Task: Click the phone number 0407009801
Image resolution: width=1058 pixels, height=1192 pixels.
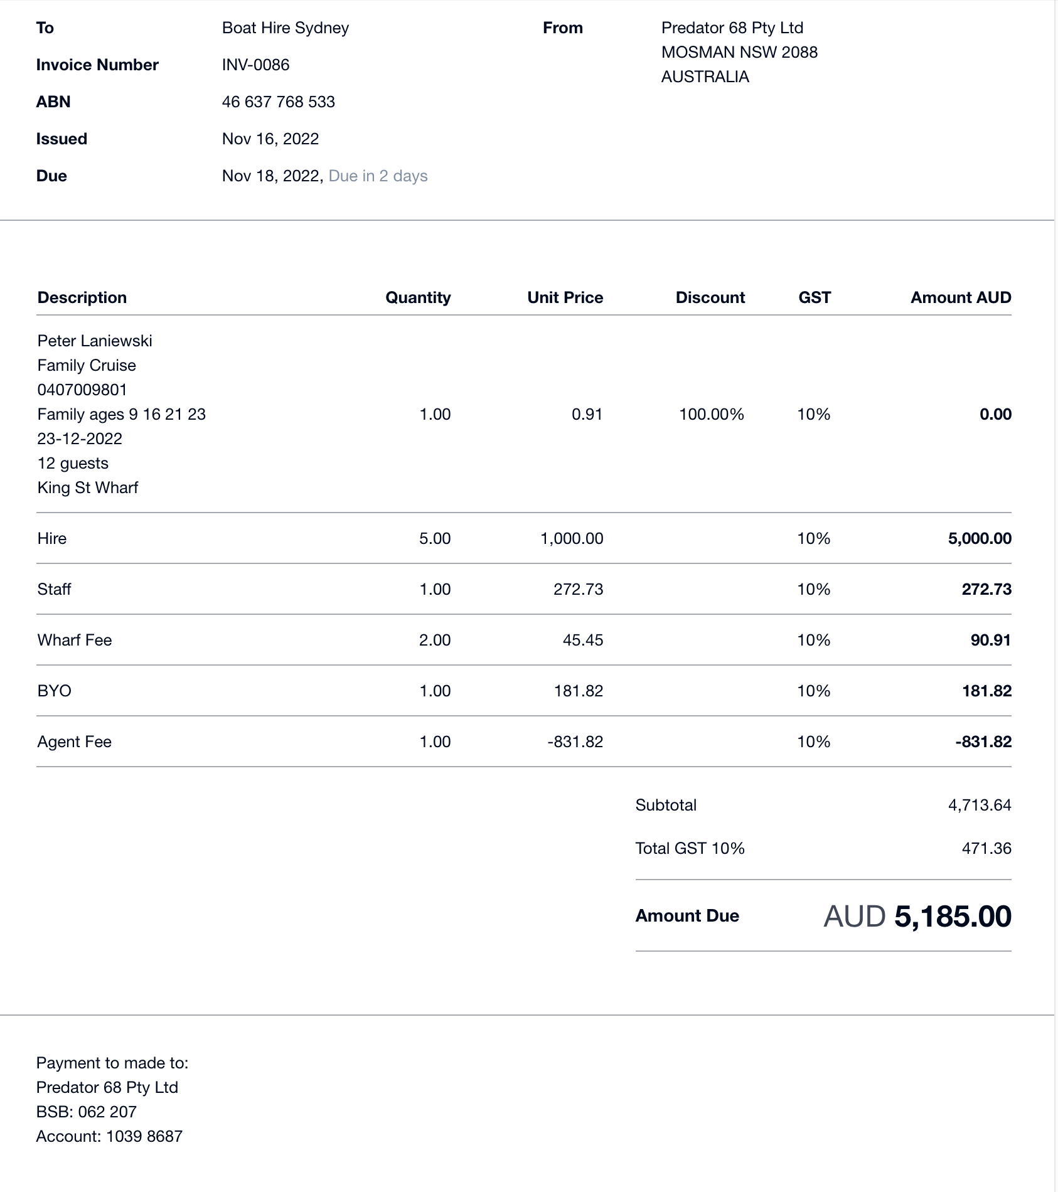Action: point(82,390)
